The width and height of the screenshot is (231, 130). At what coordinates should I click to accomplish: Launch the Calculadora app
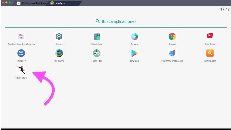(97, 37)
